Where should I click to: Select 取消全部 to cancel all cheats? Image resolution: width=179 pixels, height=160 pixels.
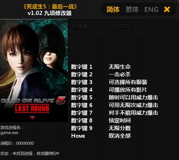[x=120, y=136]
